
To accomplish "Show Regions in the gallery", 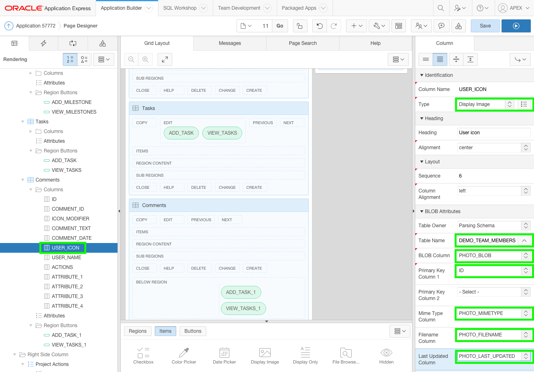I will coord(138,331).
